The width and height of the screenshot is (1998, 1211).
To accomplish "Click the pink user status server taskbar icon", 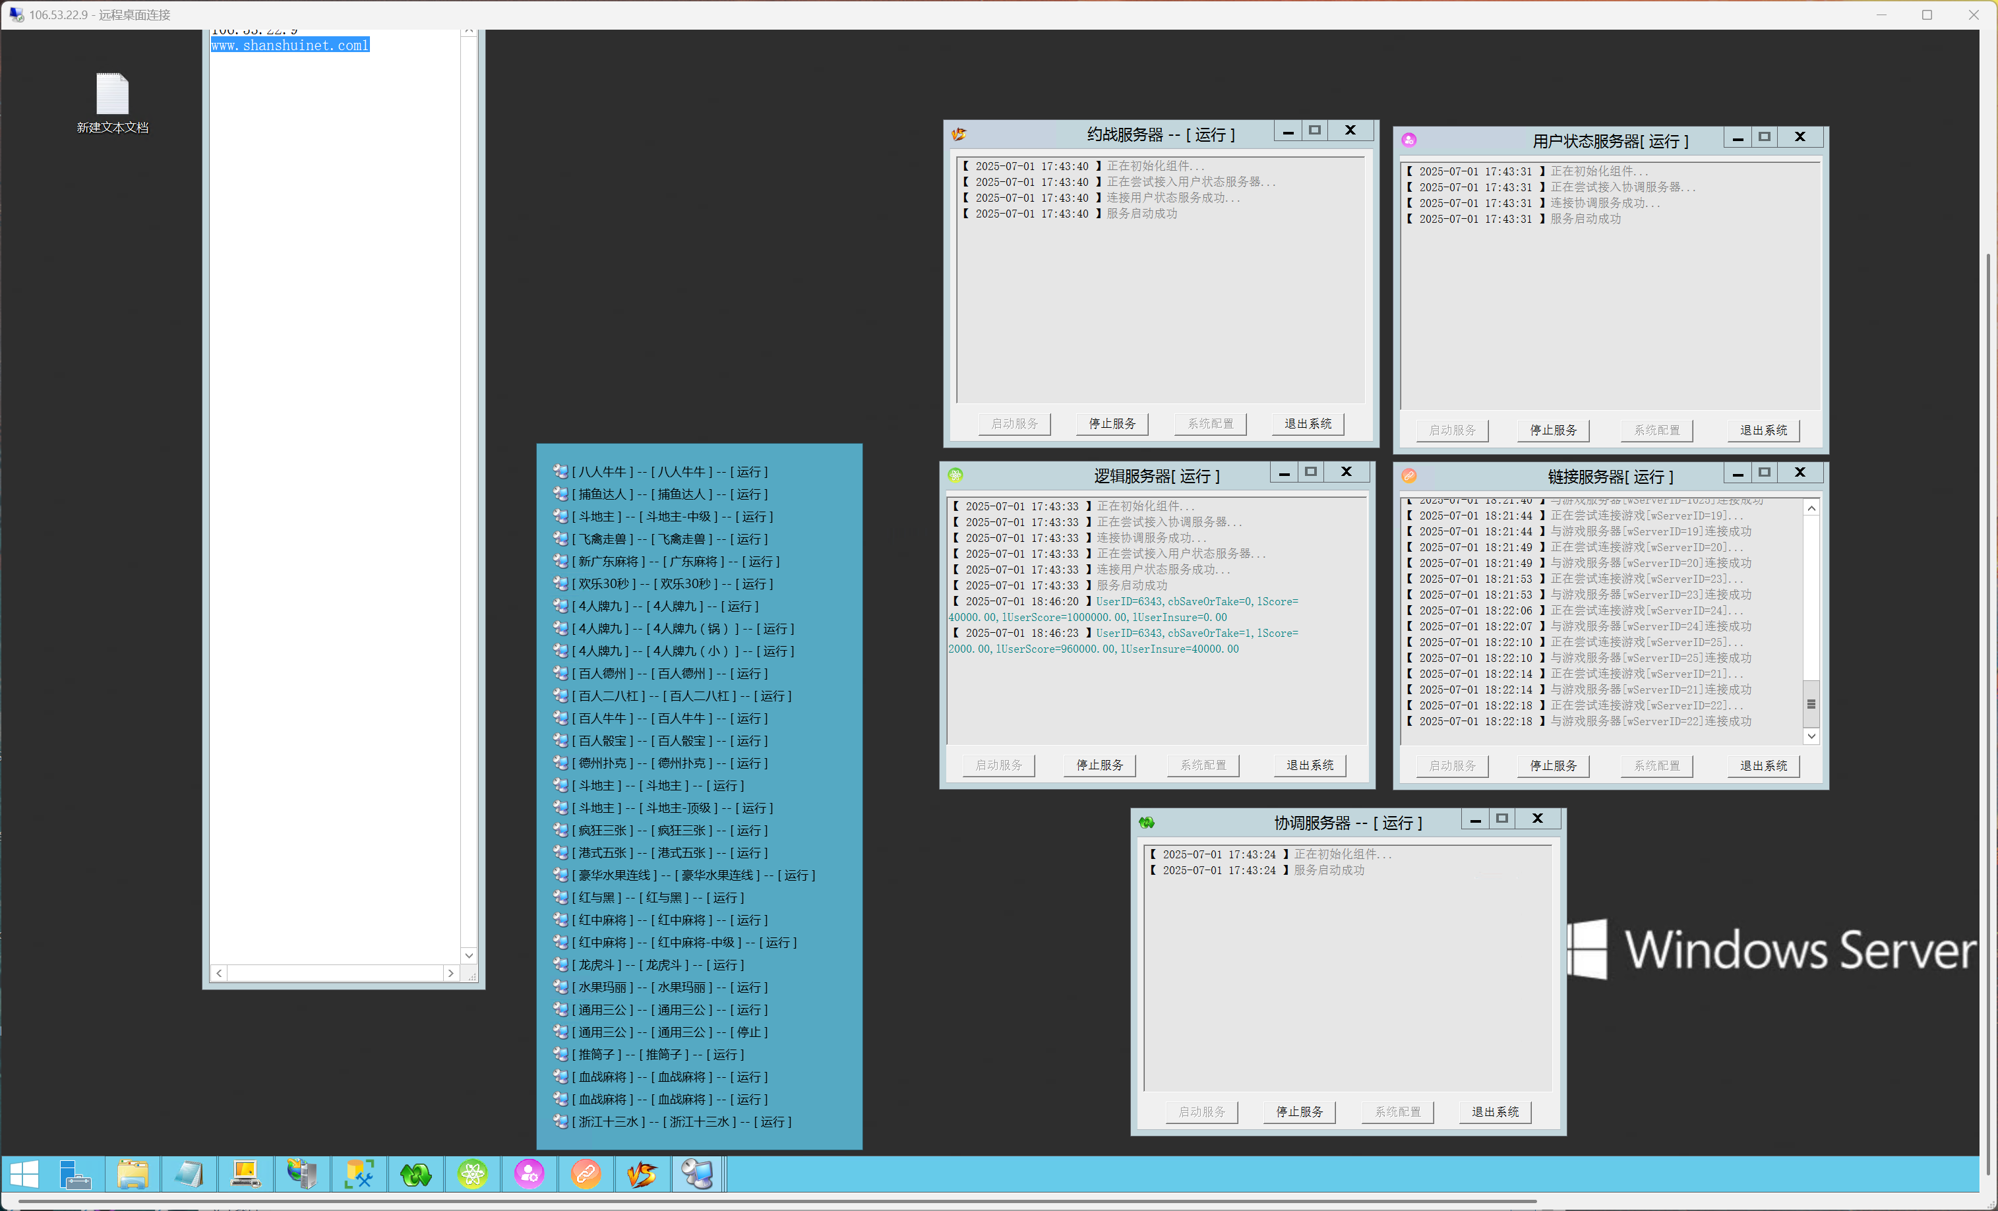I will [x=530, y=1173].
